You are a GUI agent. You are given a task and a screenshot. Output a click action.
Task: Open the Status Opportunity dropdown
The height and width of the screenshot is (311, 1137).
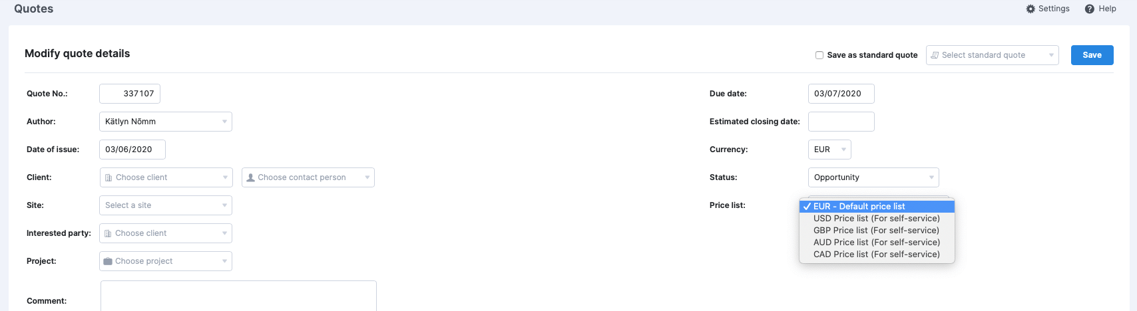[873, 177]
